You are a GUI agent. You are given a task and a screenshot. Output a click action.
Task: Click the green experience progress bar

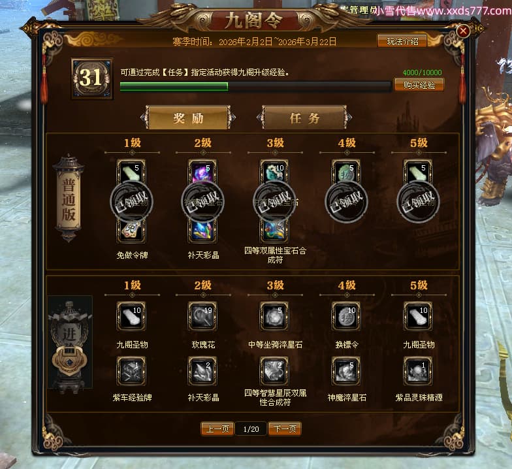coord(256,86)
